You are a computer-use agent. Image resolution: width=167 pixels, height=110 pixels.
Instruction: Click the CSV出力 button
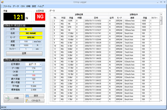tap(35, 101)
